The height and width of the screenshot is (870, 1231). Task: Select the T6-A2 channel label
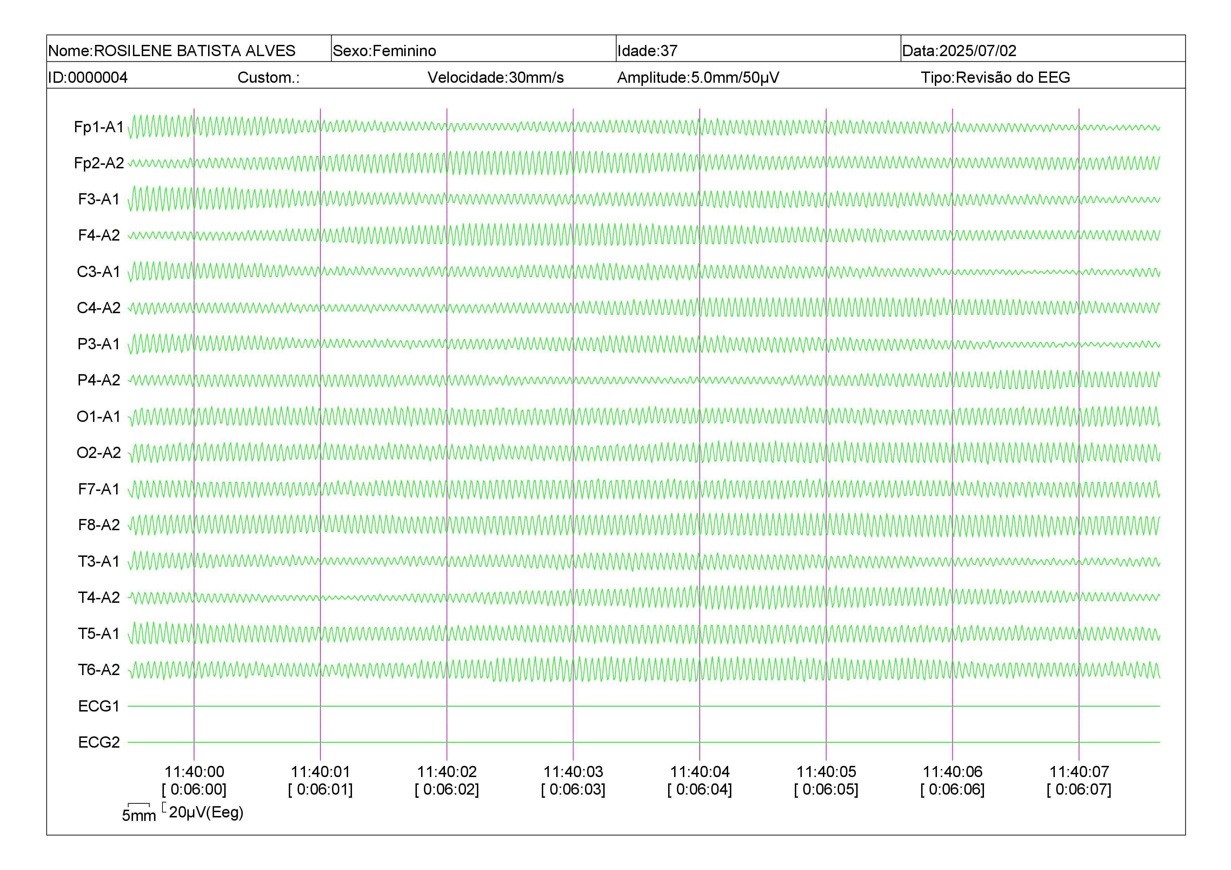tap(99, 670)
